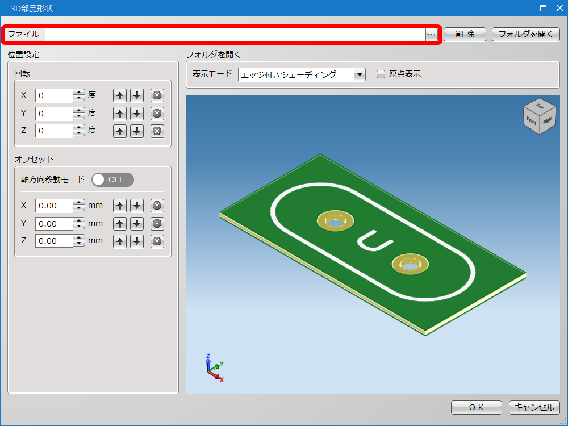The width and height of the screenshot is (568, 426).
Task: Reset the Z rotation value
Action: point(157,131)
